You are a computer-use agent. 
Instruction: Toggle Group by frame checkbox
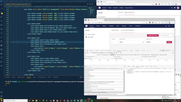114,57
